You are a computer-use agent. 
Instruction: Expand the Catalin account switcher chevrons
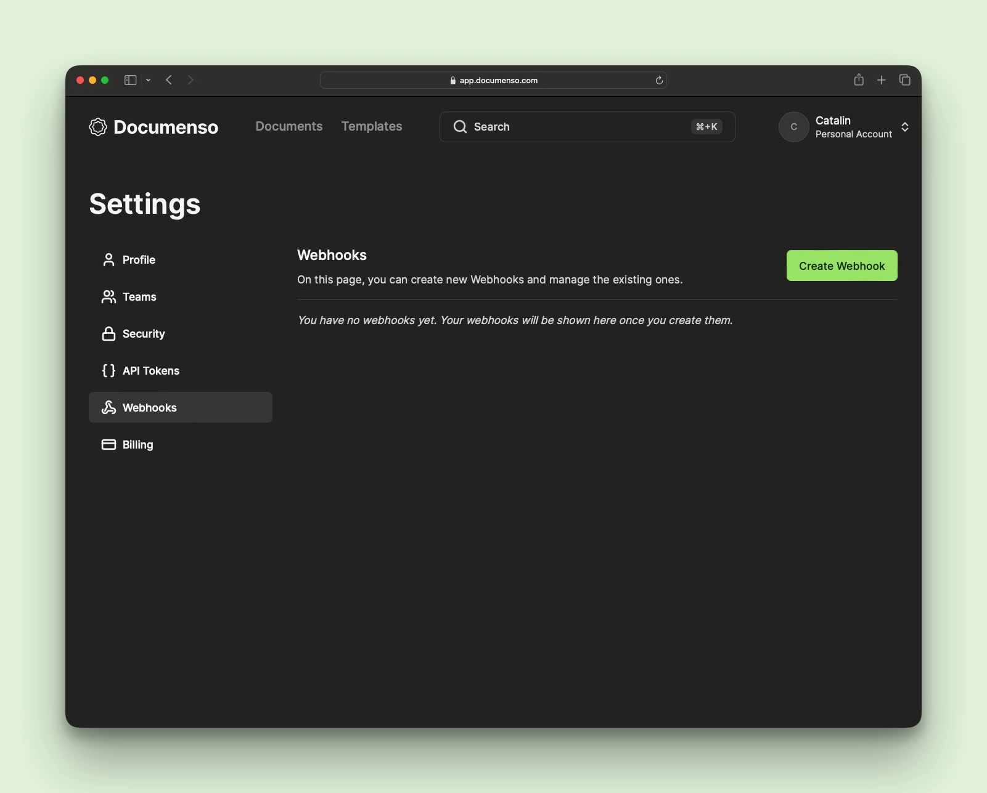(x=904, y=127)
